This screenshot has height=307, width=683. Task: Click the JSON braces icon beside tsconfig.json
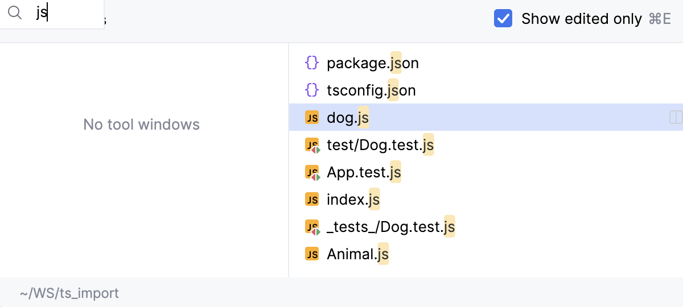pos(311,90)
